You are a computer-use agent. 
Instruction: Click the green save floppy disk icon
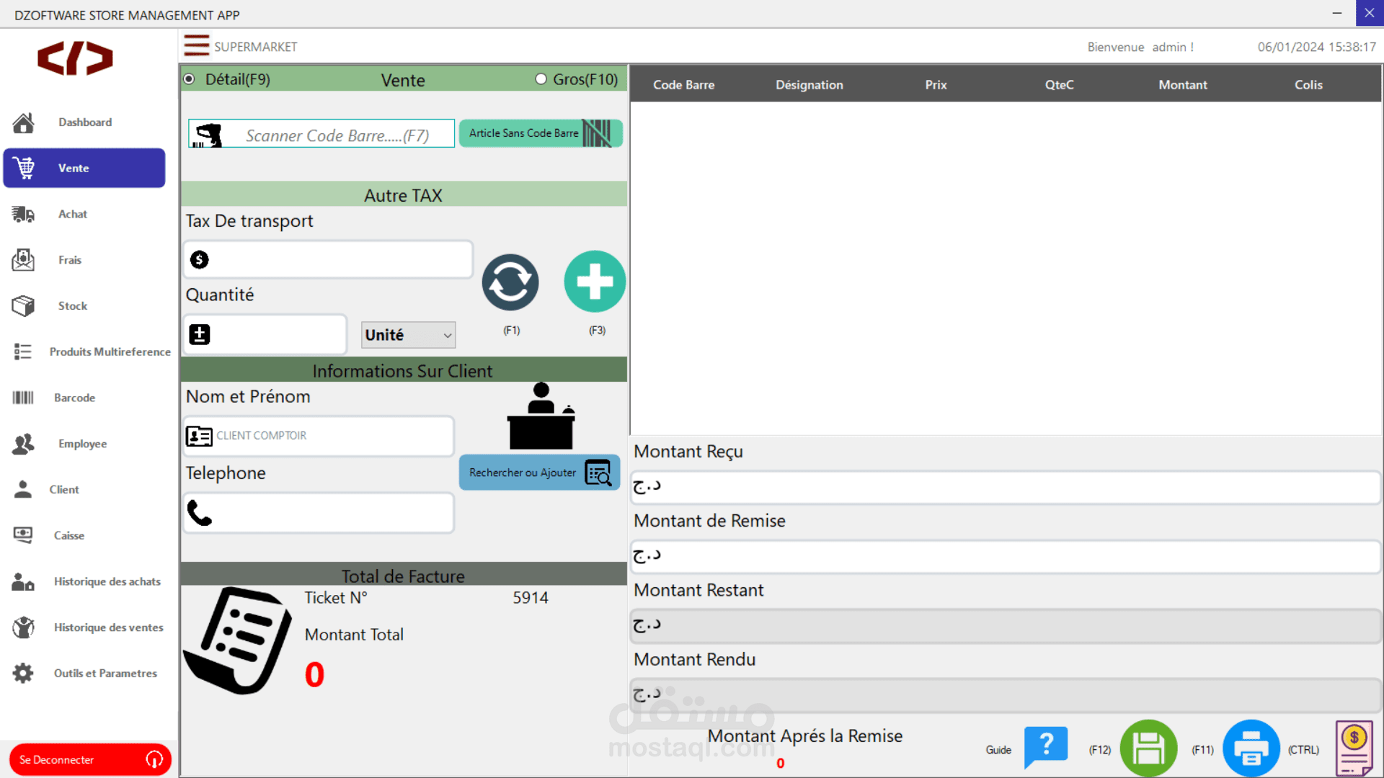coord(1148,748)
